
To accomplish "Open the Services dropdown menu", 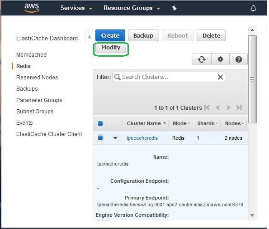I will [76, 8].
